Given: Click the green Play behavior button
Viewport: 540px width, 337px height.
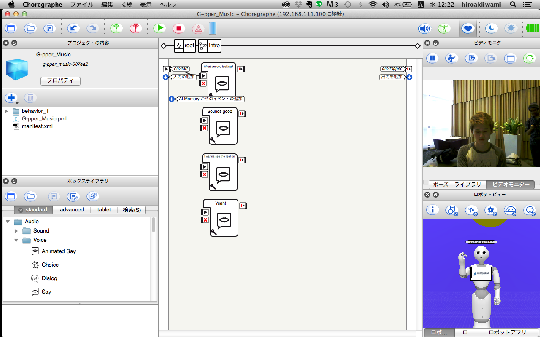Looking at the screenshot, I should point(159,28).
